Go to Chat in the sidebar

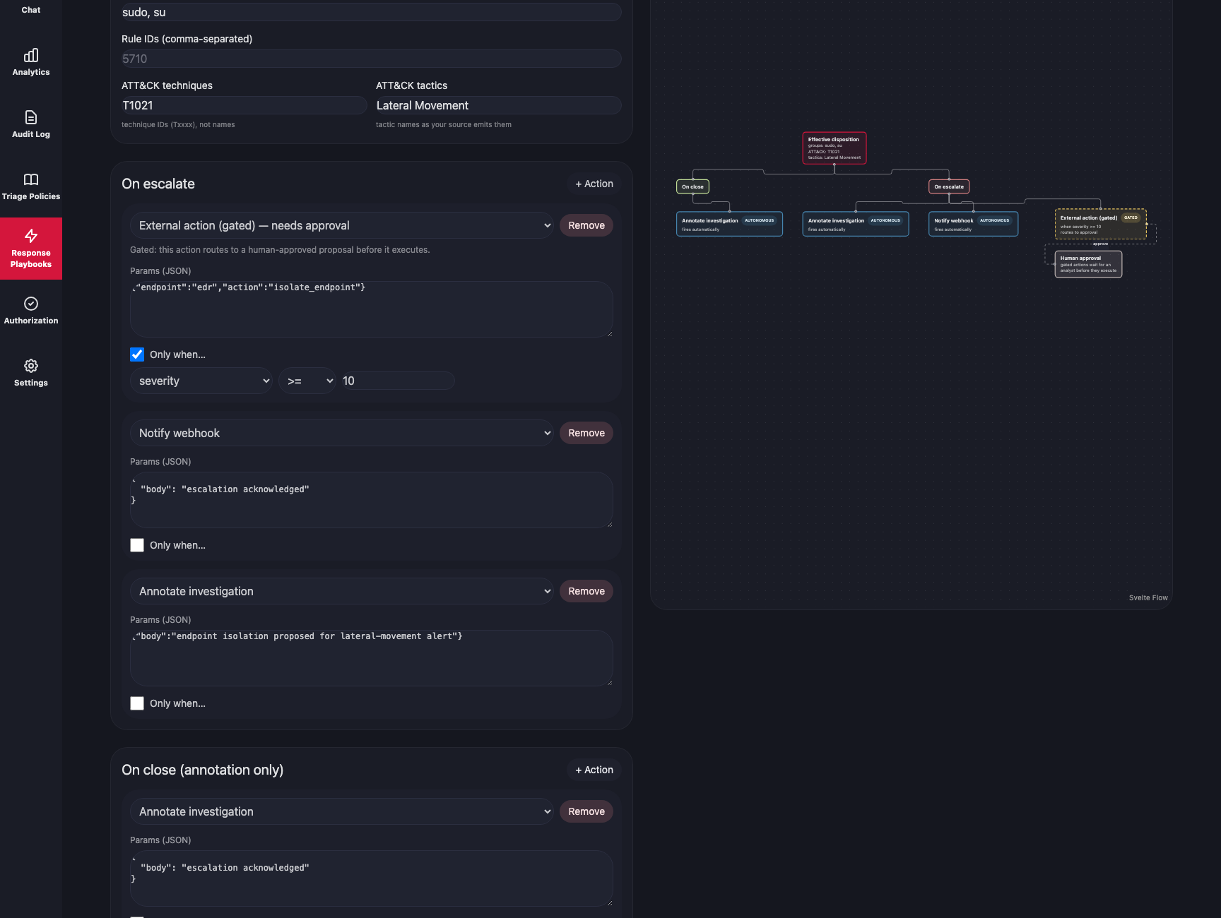31,10
